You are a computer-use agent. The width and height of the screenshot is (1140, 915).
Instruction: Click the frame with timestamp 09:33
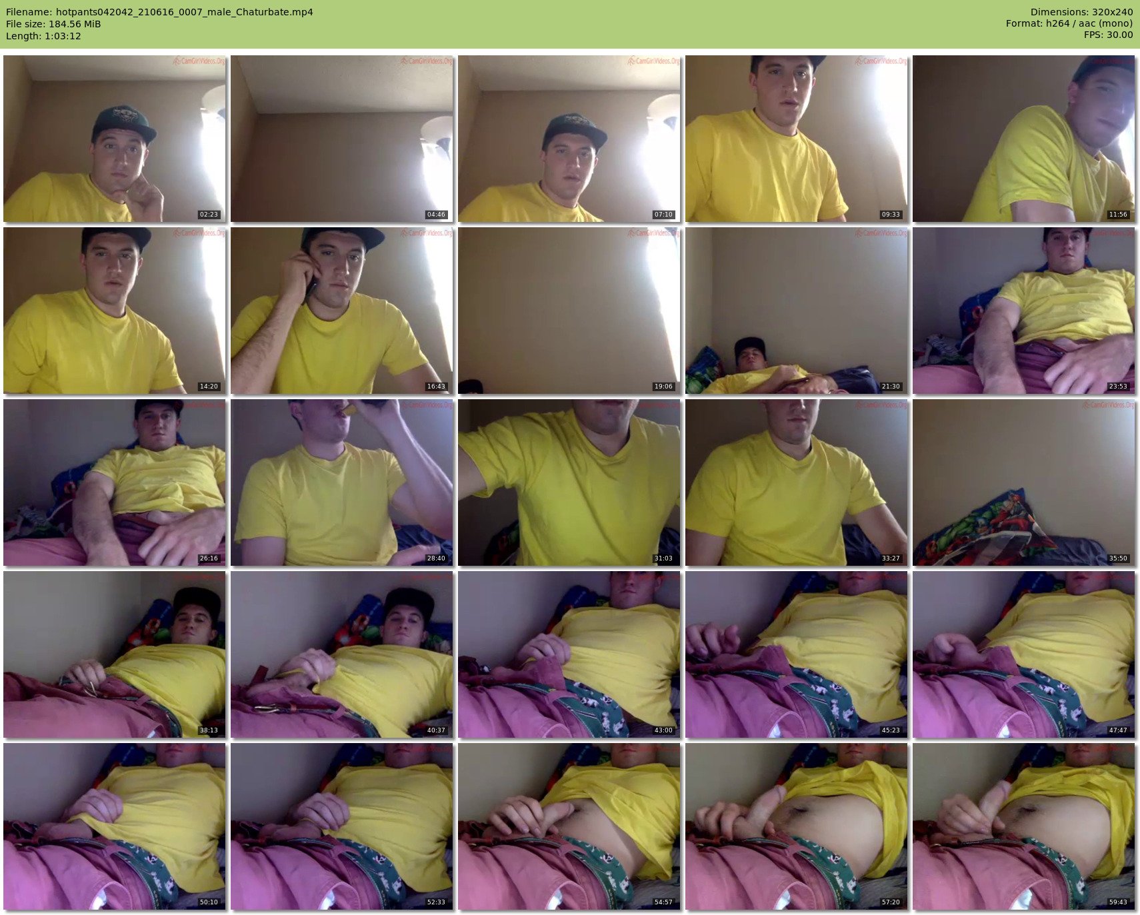pos(796,139)
